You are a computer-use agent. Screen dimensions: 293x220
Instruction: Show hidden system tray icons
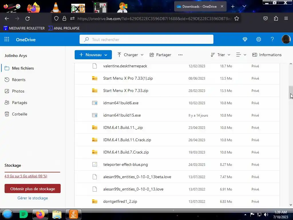click(x=245, y=215)
